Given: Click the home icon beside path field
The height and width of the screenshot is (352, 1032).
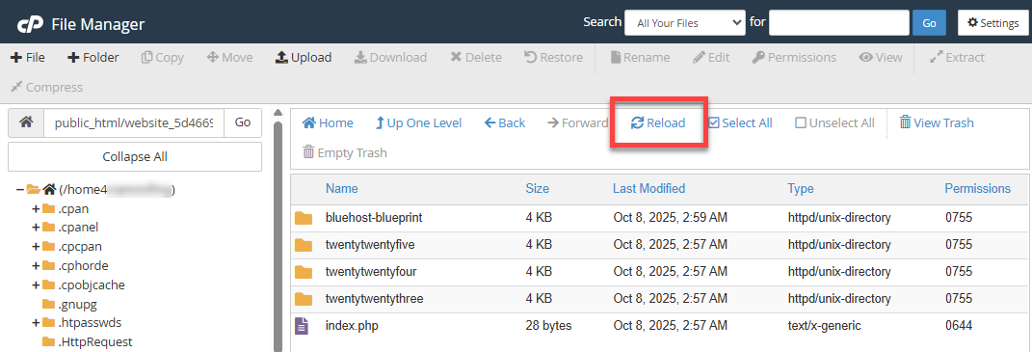Looking at the screenshot, I should click(26, 122).
